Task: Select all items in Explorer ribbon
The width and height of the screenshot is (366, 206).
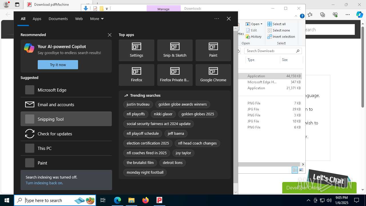Action: pyautogui.click(x=277, y=24)
